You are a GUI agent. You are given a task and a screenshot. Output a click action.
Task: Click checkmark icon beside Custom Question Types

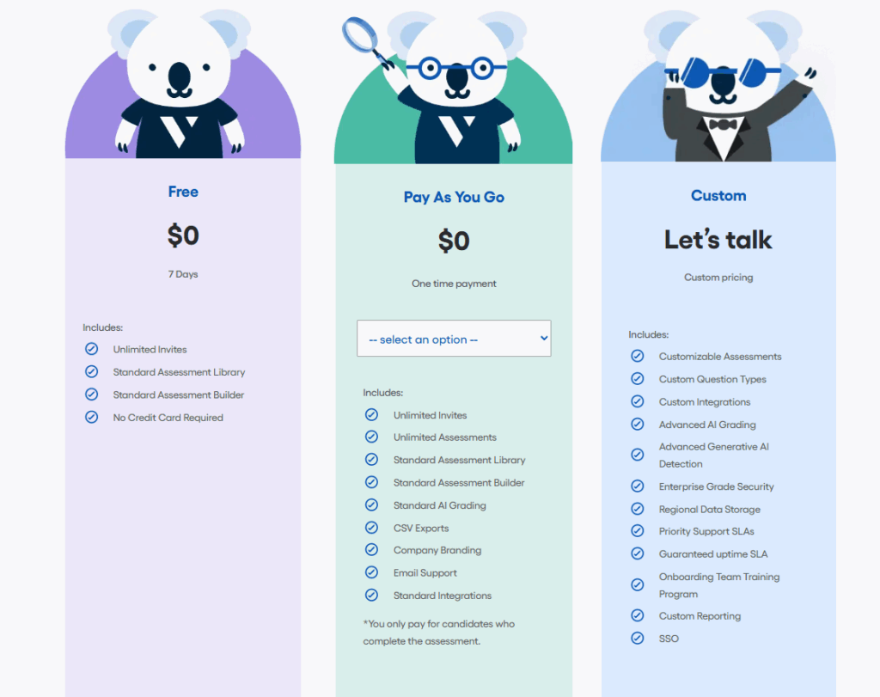tap(638, 379)
